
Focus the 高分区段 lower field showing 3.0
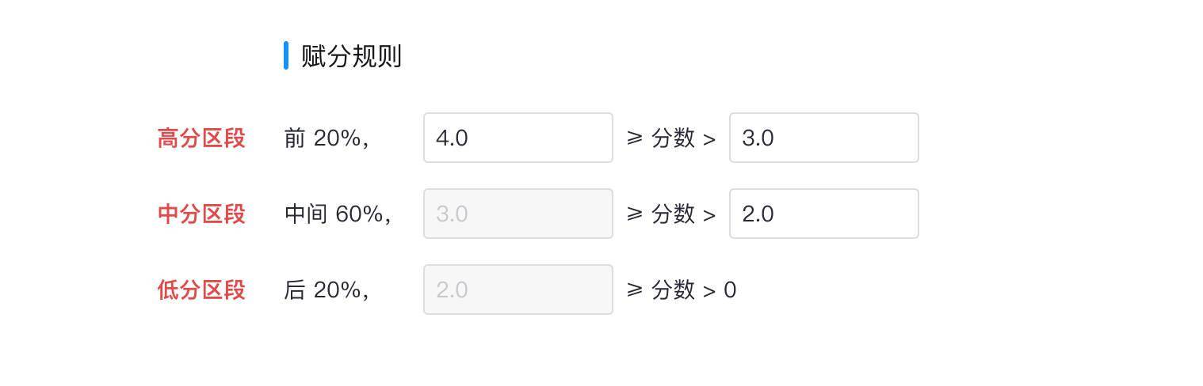click(823, 138)
